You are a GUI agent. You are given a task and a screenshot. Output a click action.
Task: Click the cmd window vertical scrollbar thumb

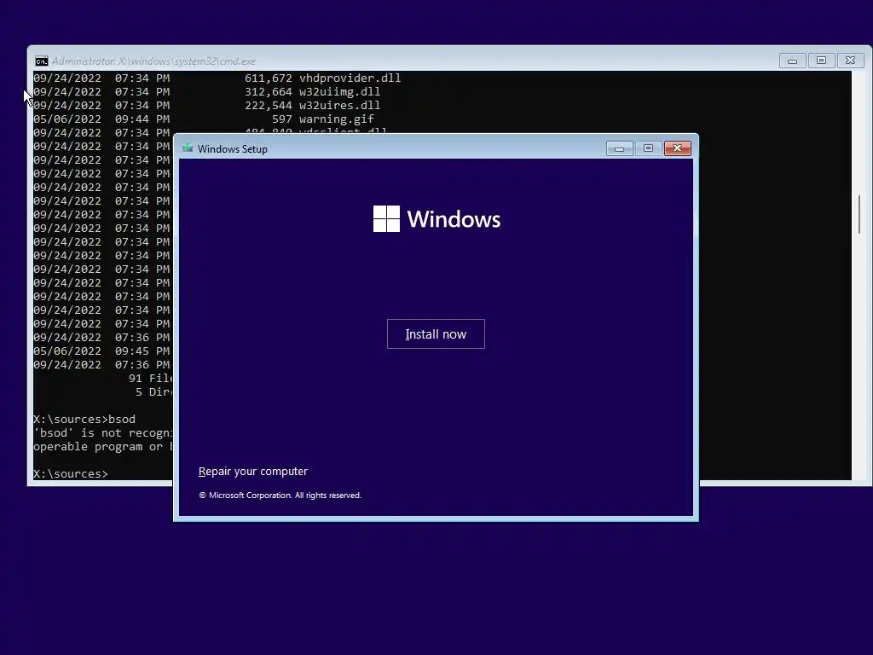(x=859, y=214)
